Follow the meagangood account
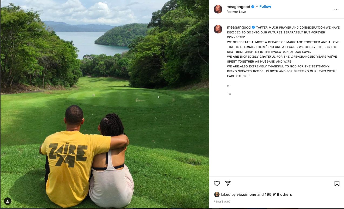The width and height of the screenshot is (344, 209). tap(265, 6)
